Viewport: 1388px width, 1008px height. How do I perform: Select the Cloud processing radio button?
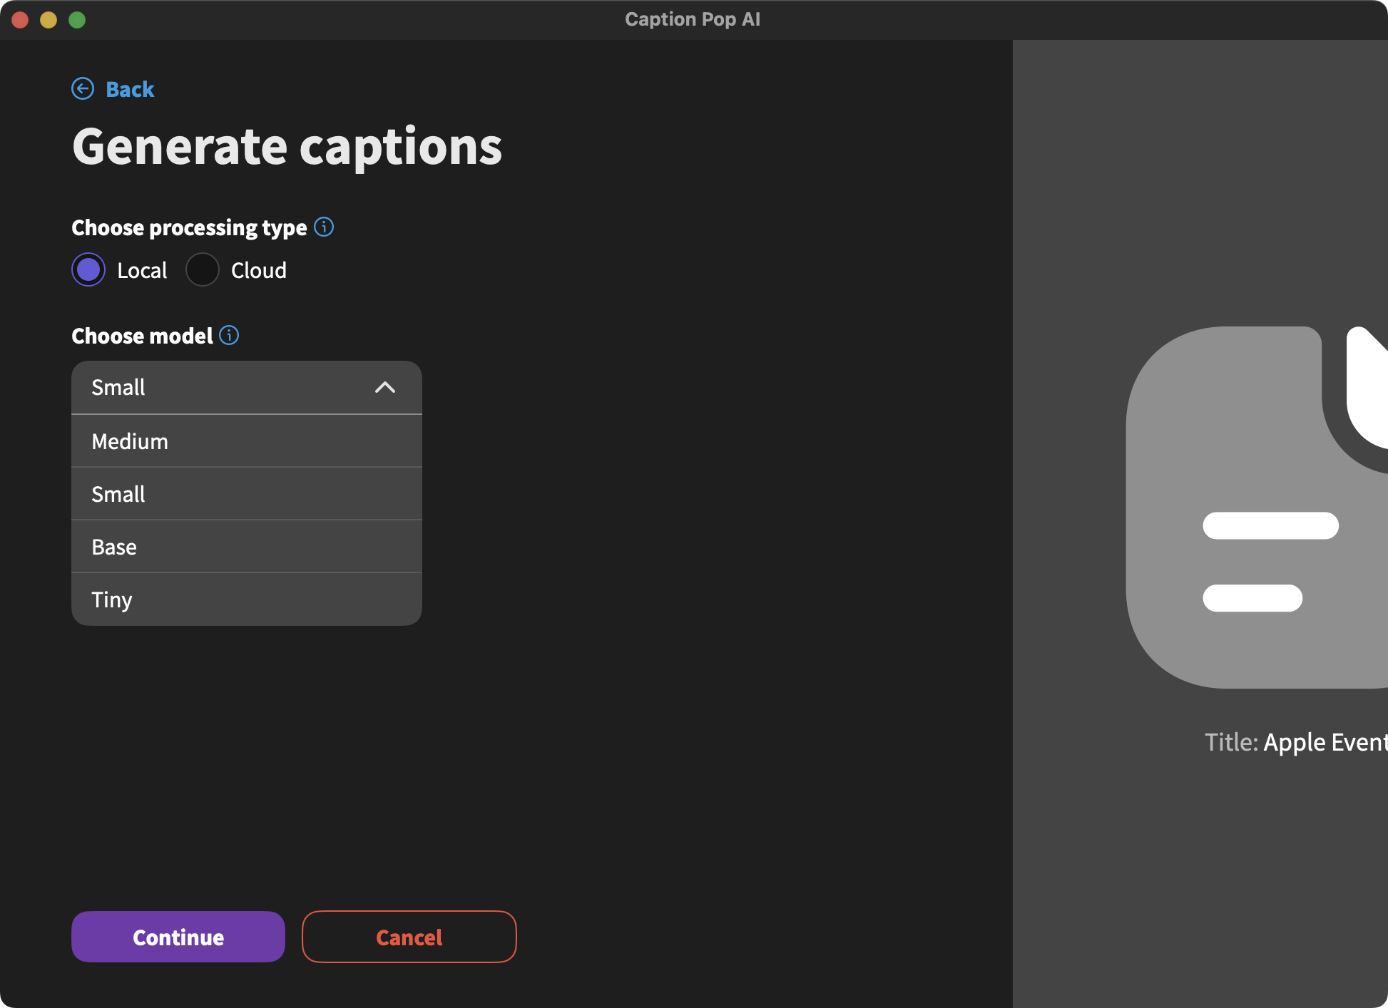(x=203, y=269)
